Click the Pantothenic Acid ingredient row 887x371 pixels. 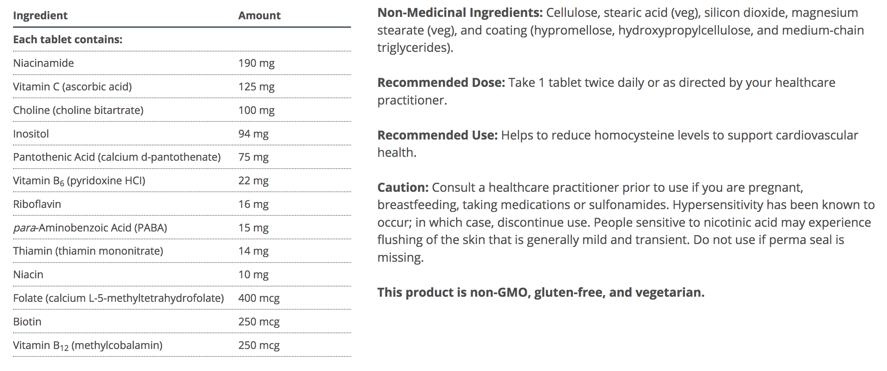tap(117, 157)
